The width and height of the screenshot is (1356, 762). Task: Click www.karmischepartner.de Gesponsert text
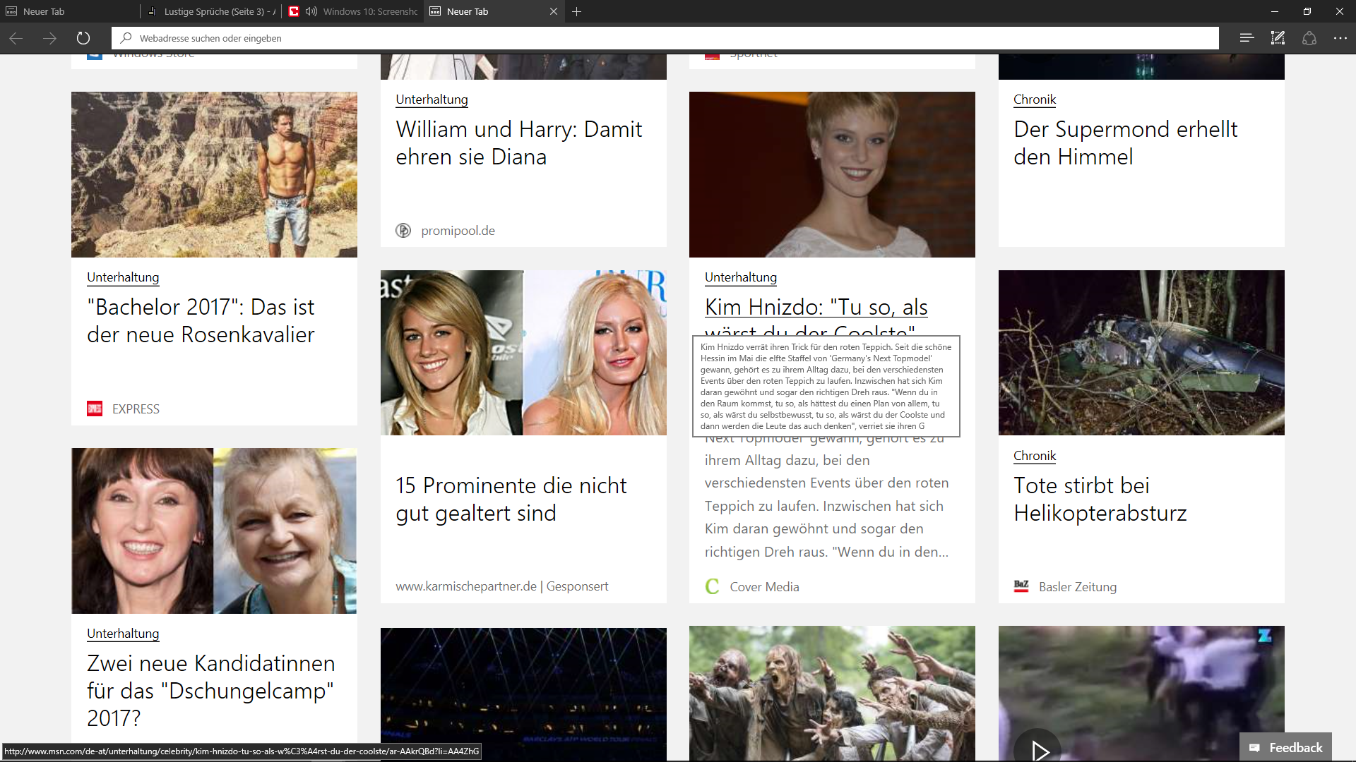[501, 586]
